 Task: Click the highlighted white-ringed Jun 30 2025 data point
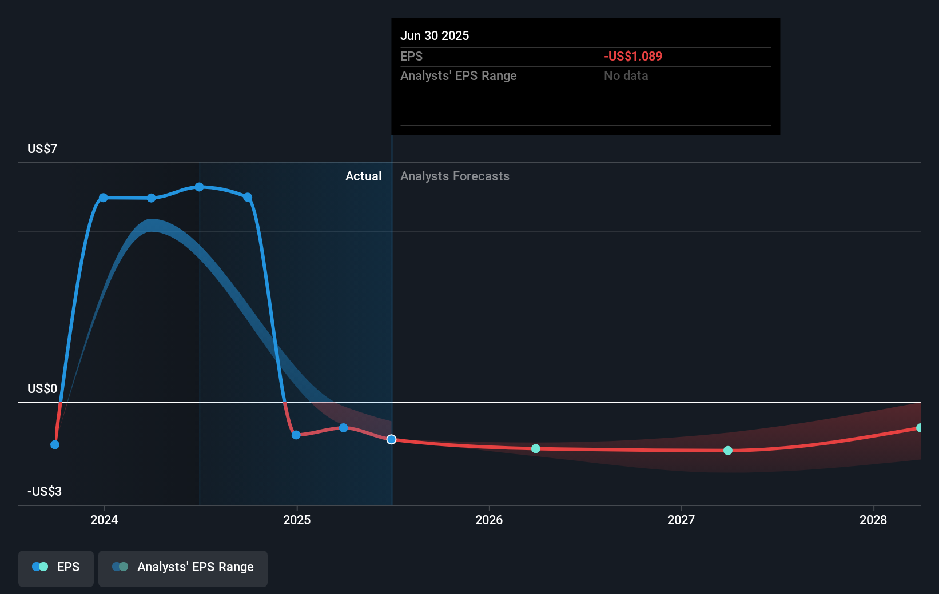click(x=391, y=439)
